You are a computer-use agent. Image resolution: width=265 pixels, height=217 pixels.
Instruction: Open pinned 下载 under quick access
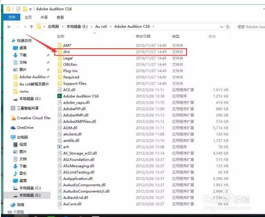coord(23,55)
